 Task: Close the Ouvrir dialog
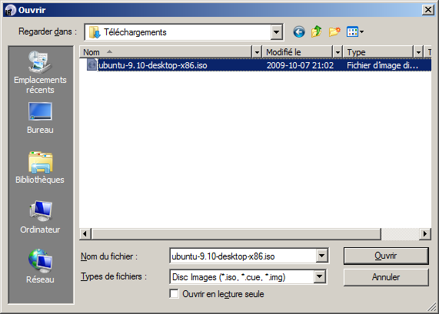[x=428, y=10]
